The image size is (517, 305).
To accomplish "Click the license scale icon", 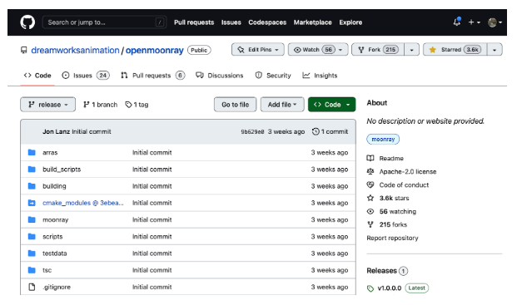I will point(370,171).
